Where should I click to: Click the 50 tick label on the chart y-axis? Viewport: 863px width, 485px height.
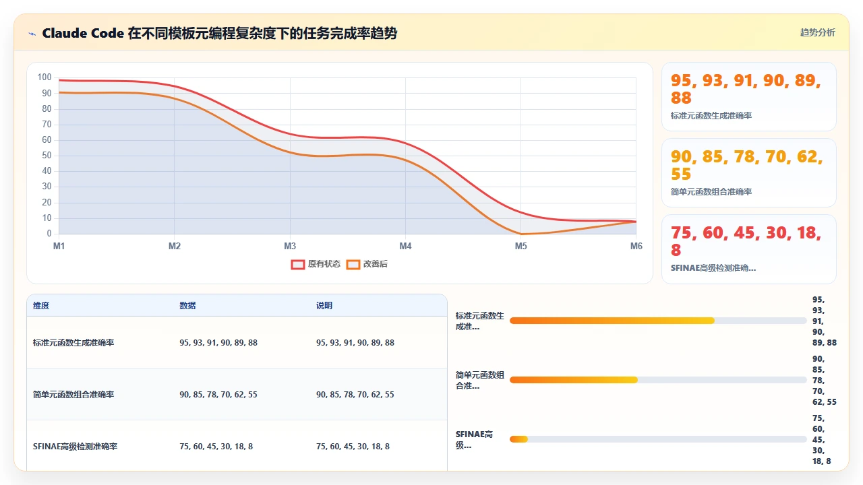pos(47,156)
